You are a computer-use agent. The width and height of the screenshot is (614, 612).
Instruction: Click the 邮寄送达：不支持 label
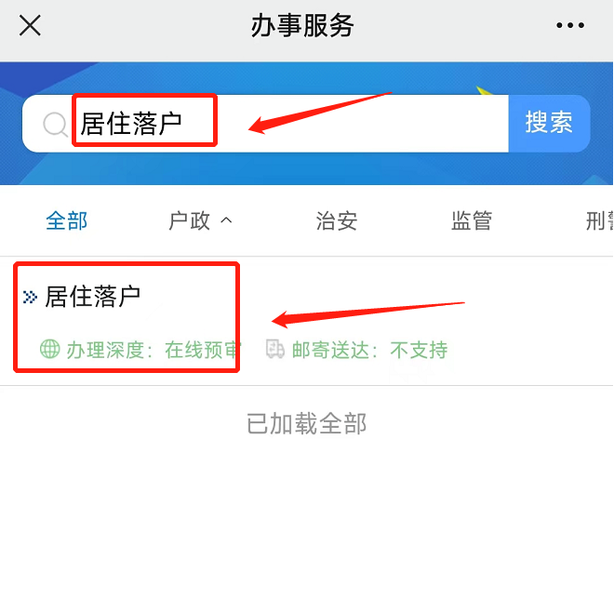pyautogui.click(x=369, y=350)
